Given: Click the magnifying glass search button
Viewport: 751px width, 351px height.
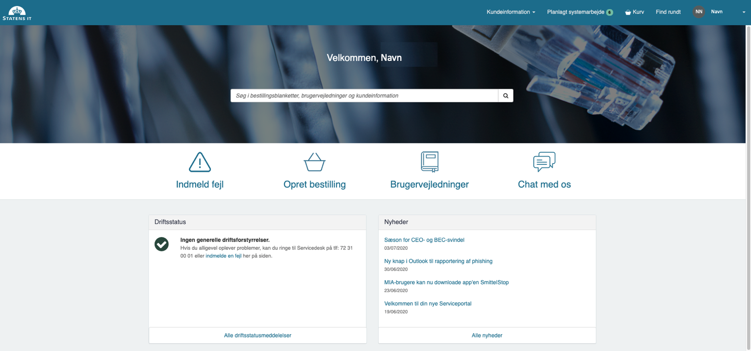Looking at the screenshot, I should (x=506, y=96).
